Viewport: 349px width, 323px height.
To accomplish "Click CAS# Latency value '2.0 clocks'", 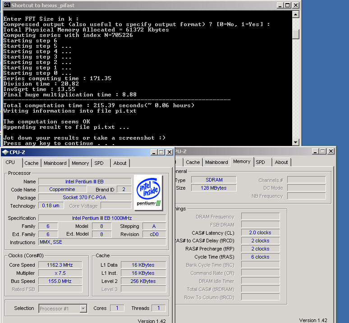I will [260, 233].
